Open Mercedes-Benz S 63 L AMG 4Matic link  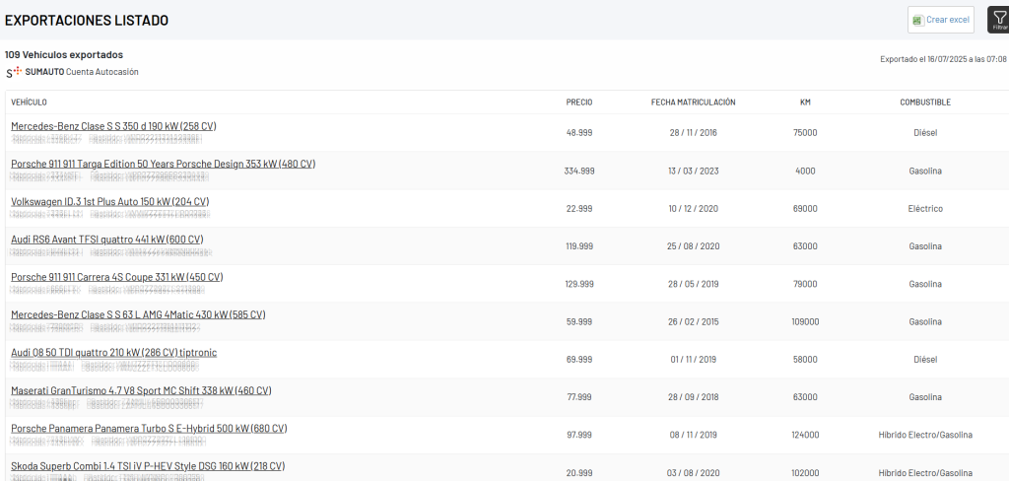coord(138,314)
